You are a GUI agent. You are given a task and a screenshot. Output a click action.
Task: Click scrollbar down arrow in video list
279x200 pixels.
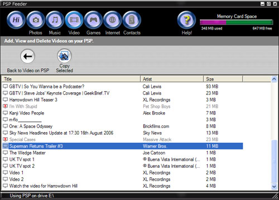(274, 186)
